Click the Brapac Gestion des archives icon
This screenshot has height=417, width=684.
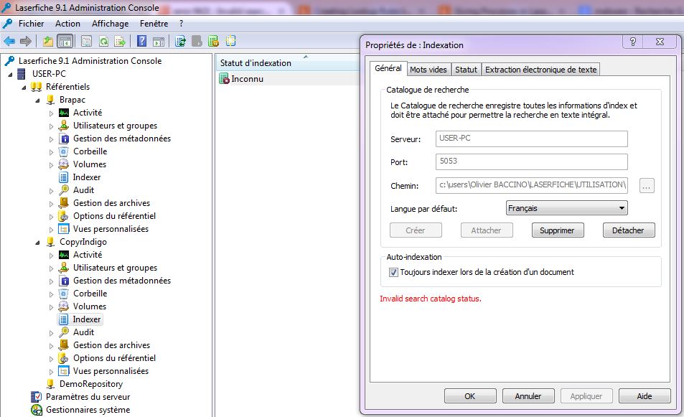(64, 203)
